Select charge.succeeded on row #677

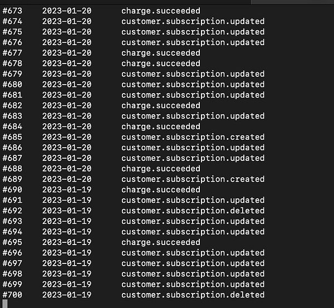[161, 53]
